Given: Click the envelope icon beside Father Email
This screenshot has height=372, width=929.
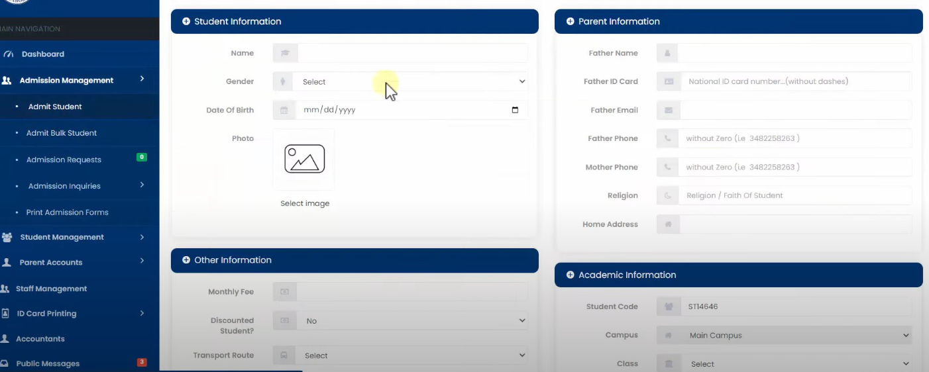Looking at the screenshot, I should tap(668, 110).
